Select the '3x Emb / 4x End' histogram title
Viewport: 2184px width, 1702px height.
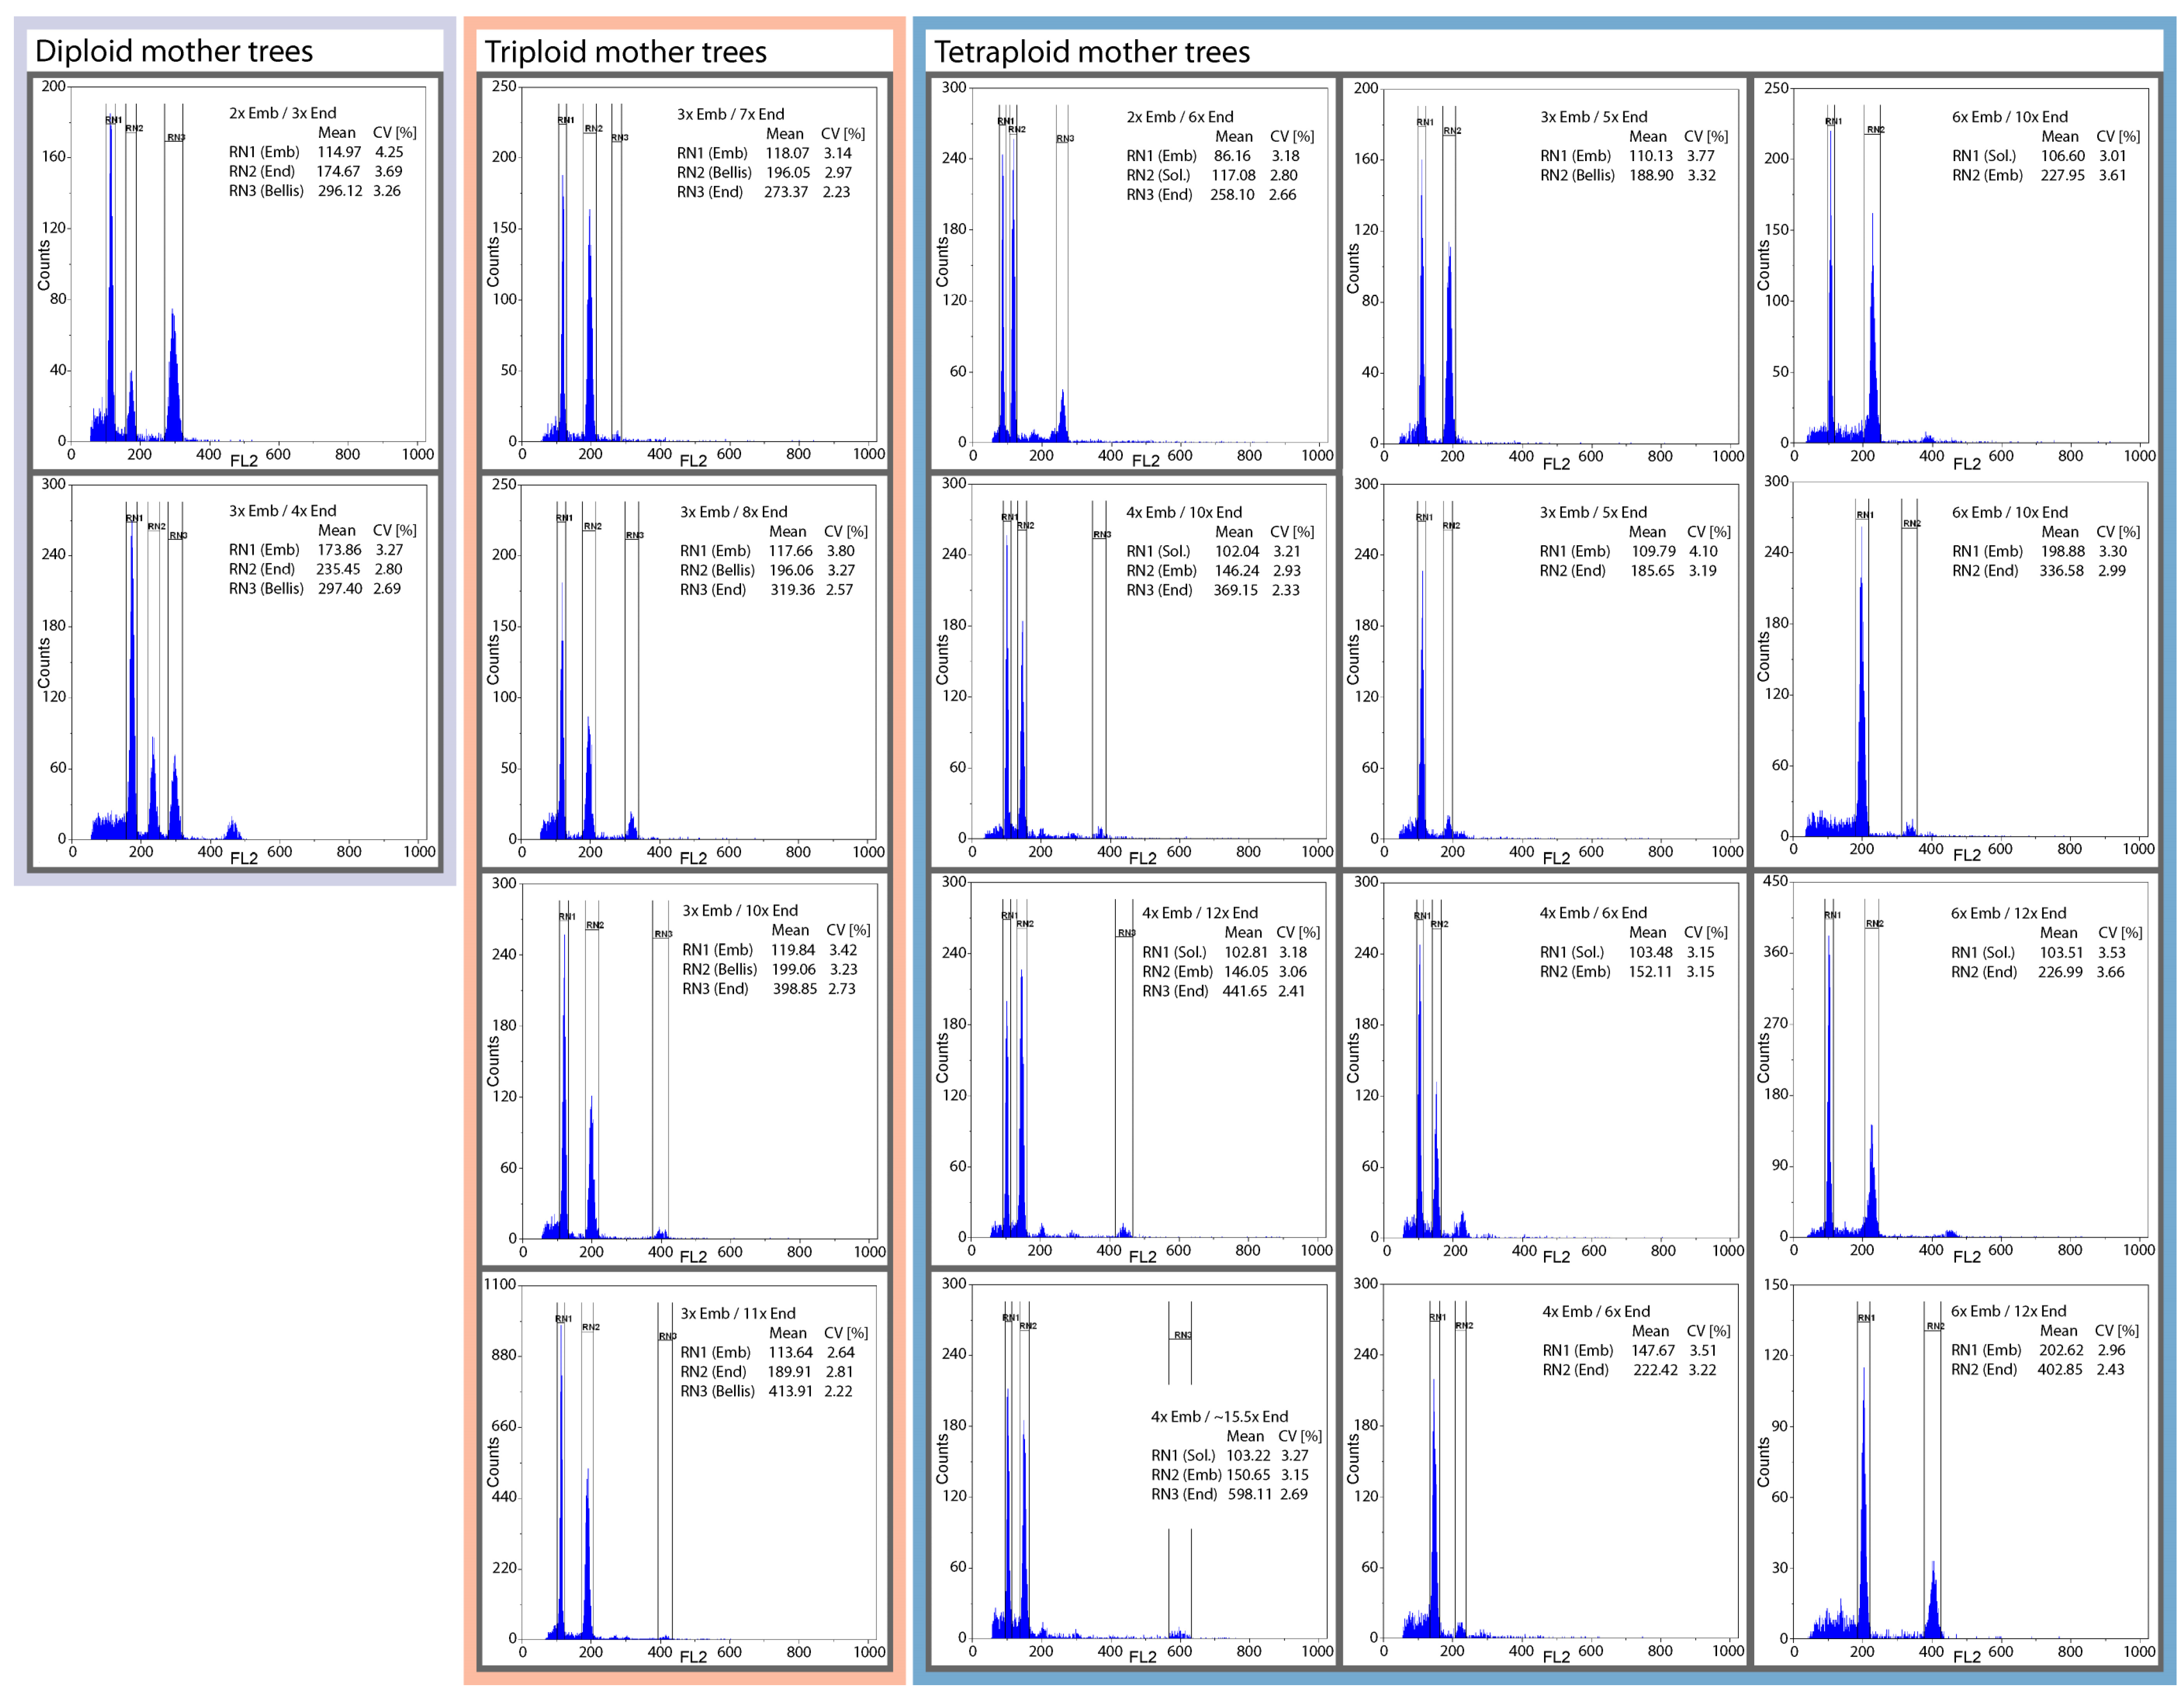coord(282,511)
